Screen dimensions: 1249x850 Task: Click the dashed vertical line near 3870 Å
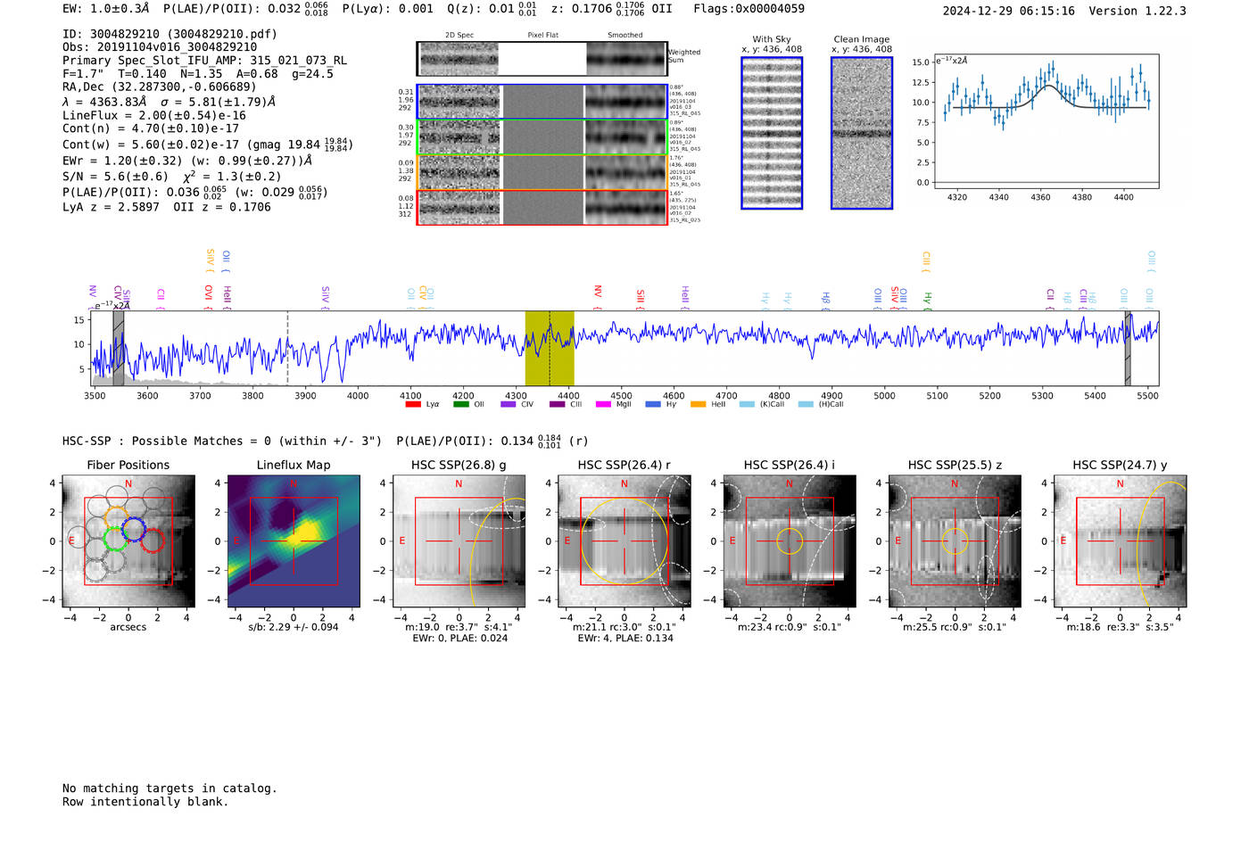[287, 349]
